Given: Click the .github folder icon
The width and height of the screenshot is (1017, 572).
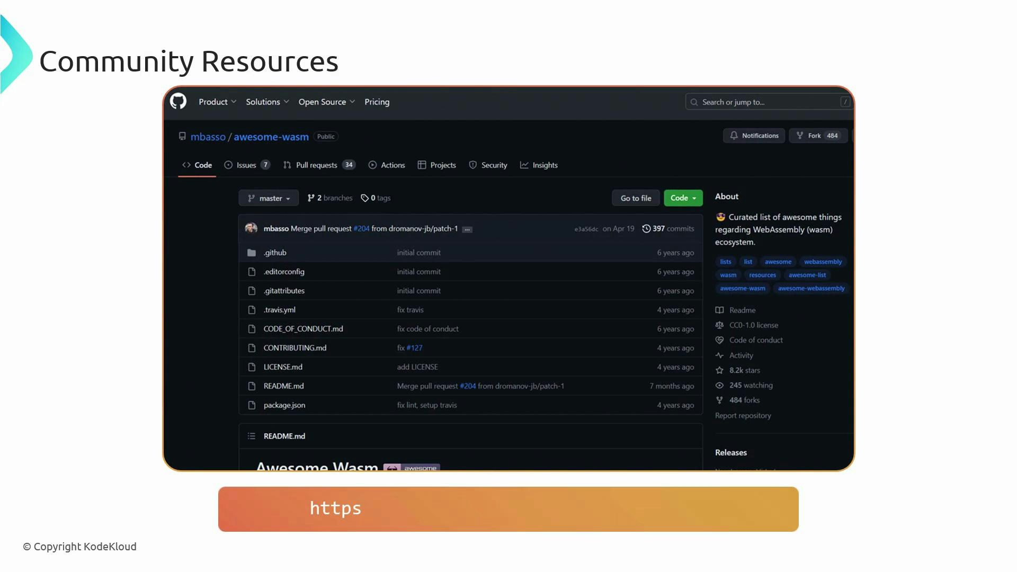Looking at the screenshot, I should [x=252, y=253].
